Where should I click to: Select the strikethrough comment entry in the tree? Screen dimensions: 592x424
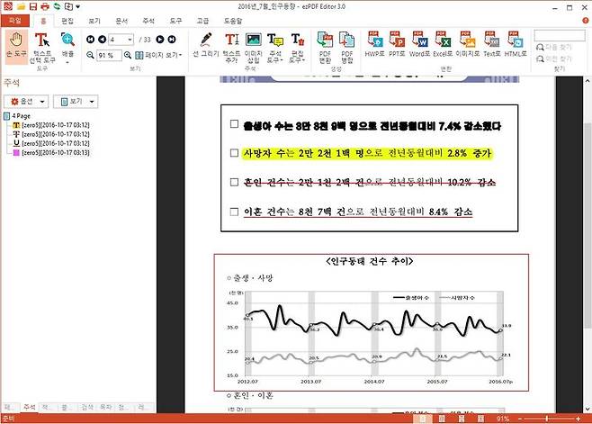[51, 134]
